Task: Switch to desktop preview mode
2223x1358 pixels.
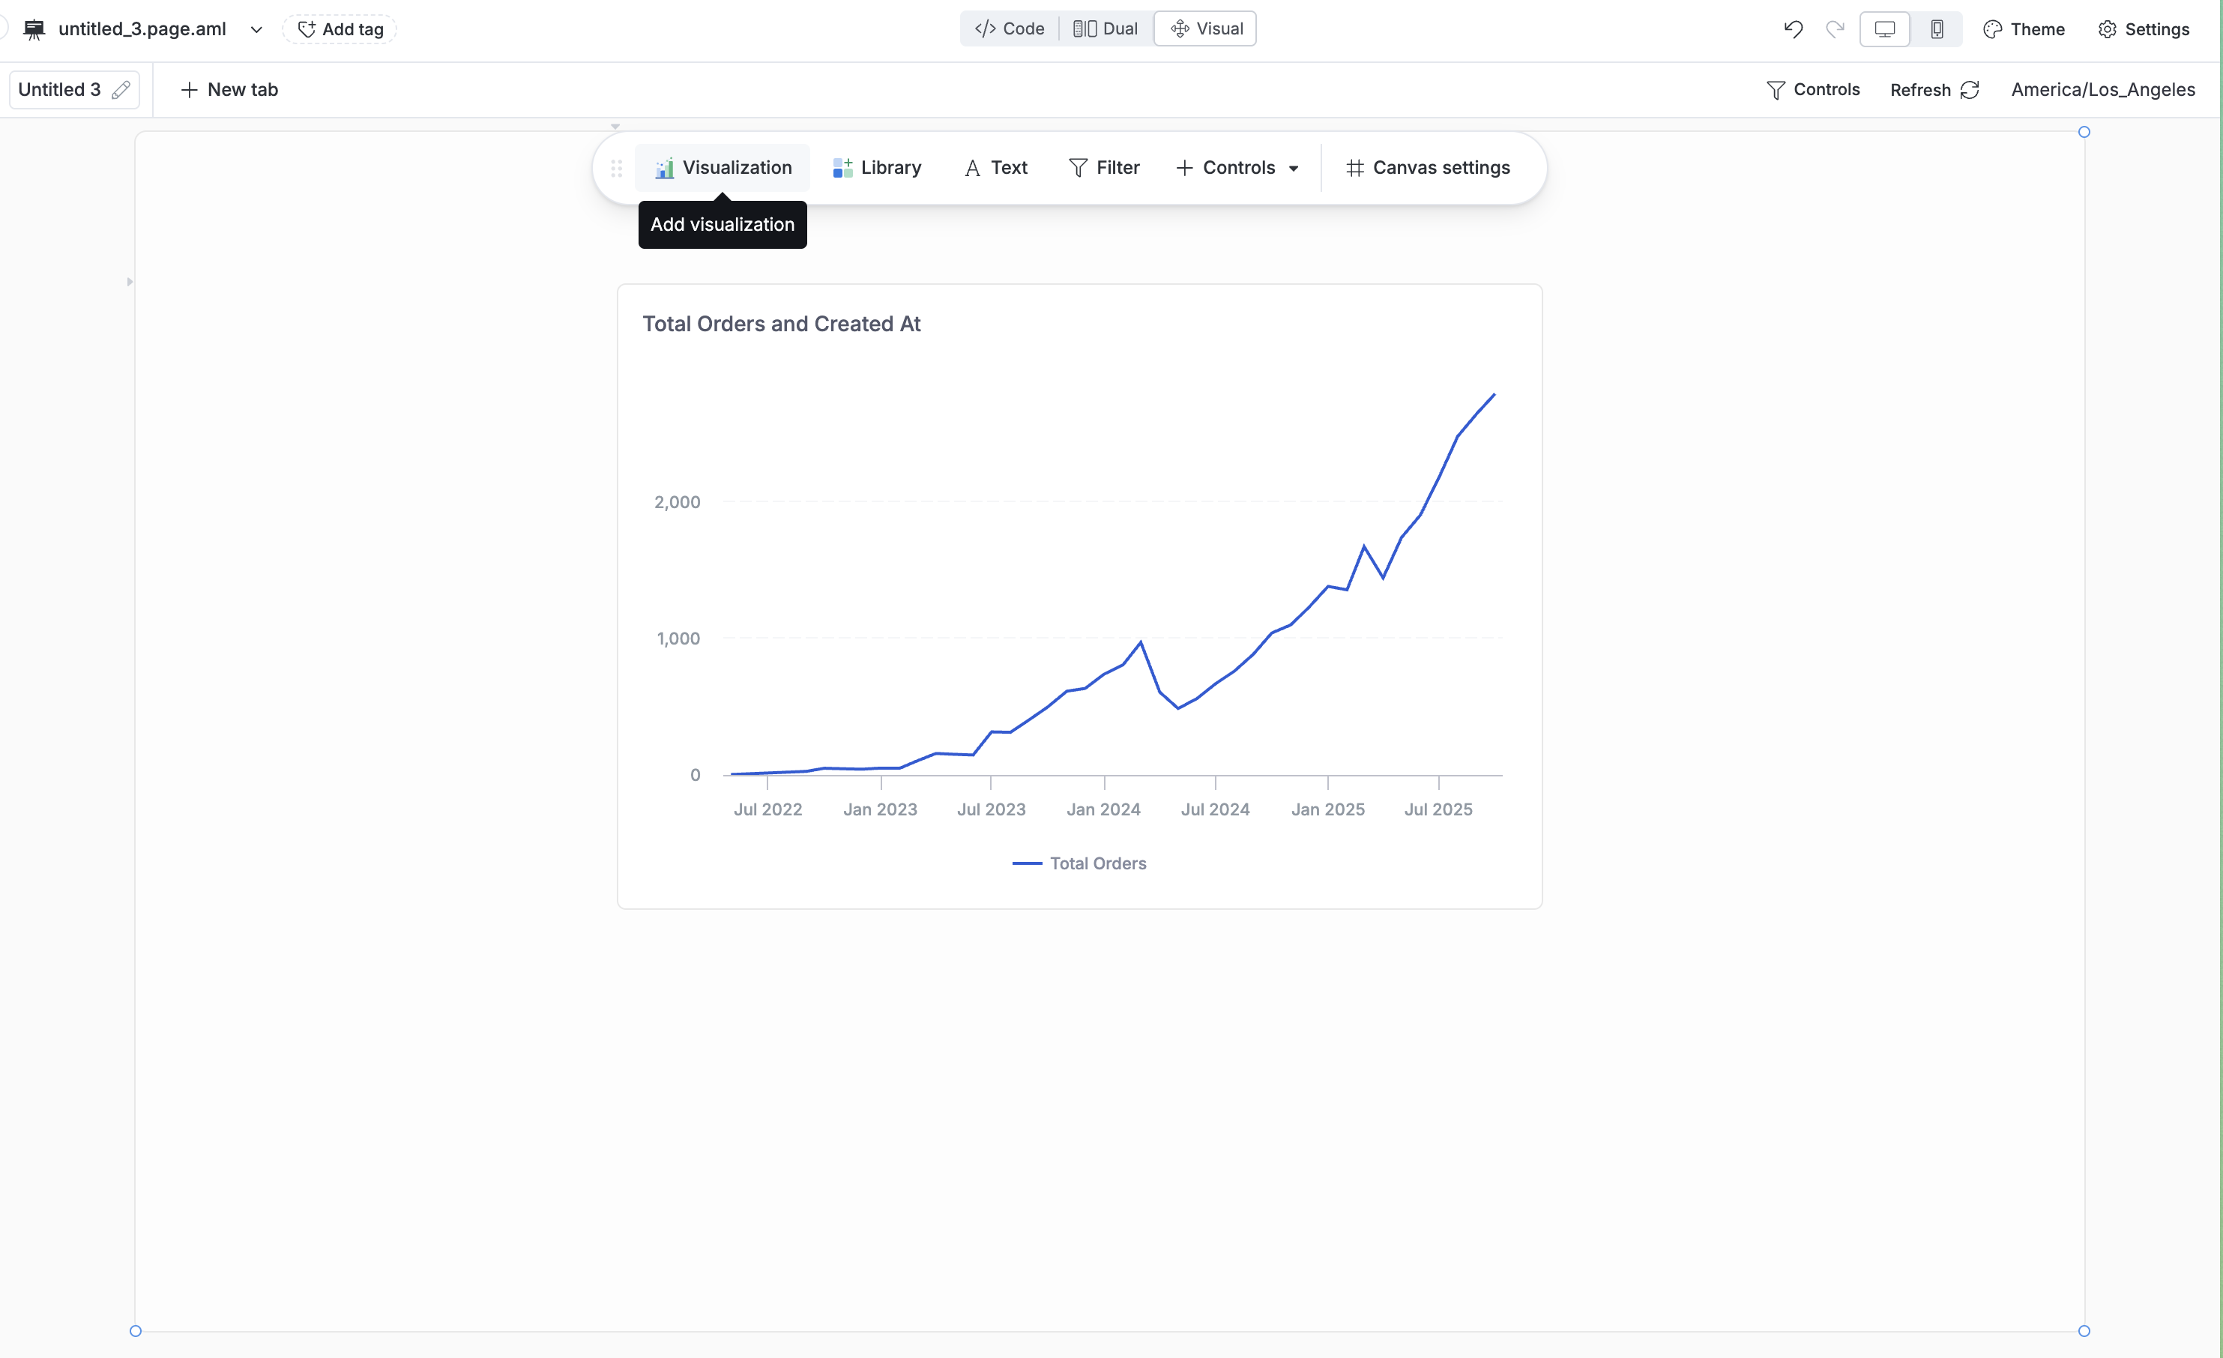Action: pos(1883,29)
